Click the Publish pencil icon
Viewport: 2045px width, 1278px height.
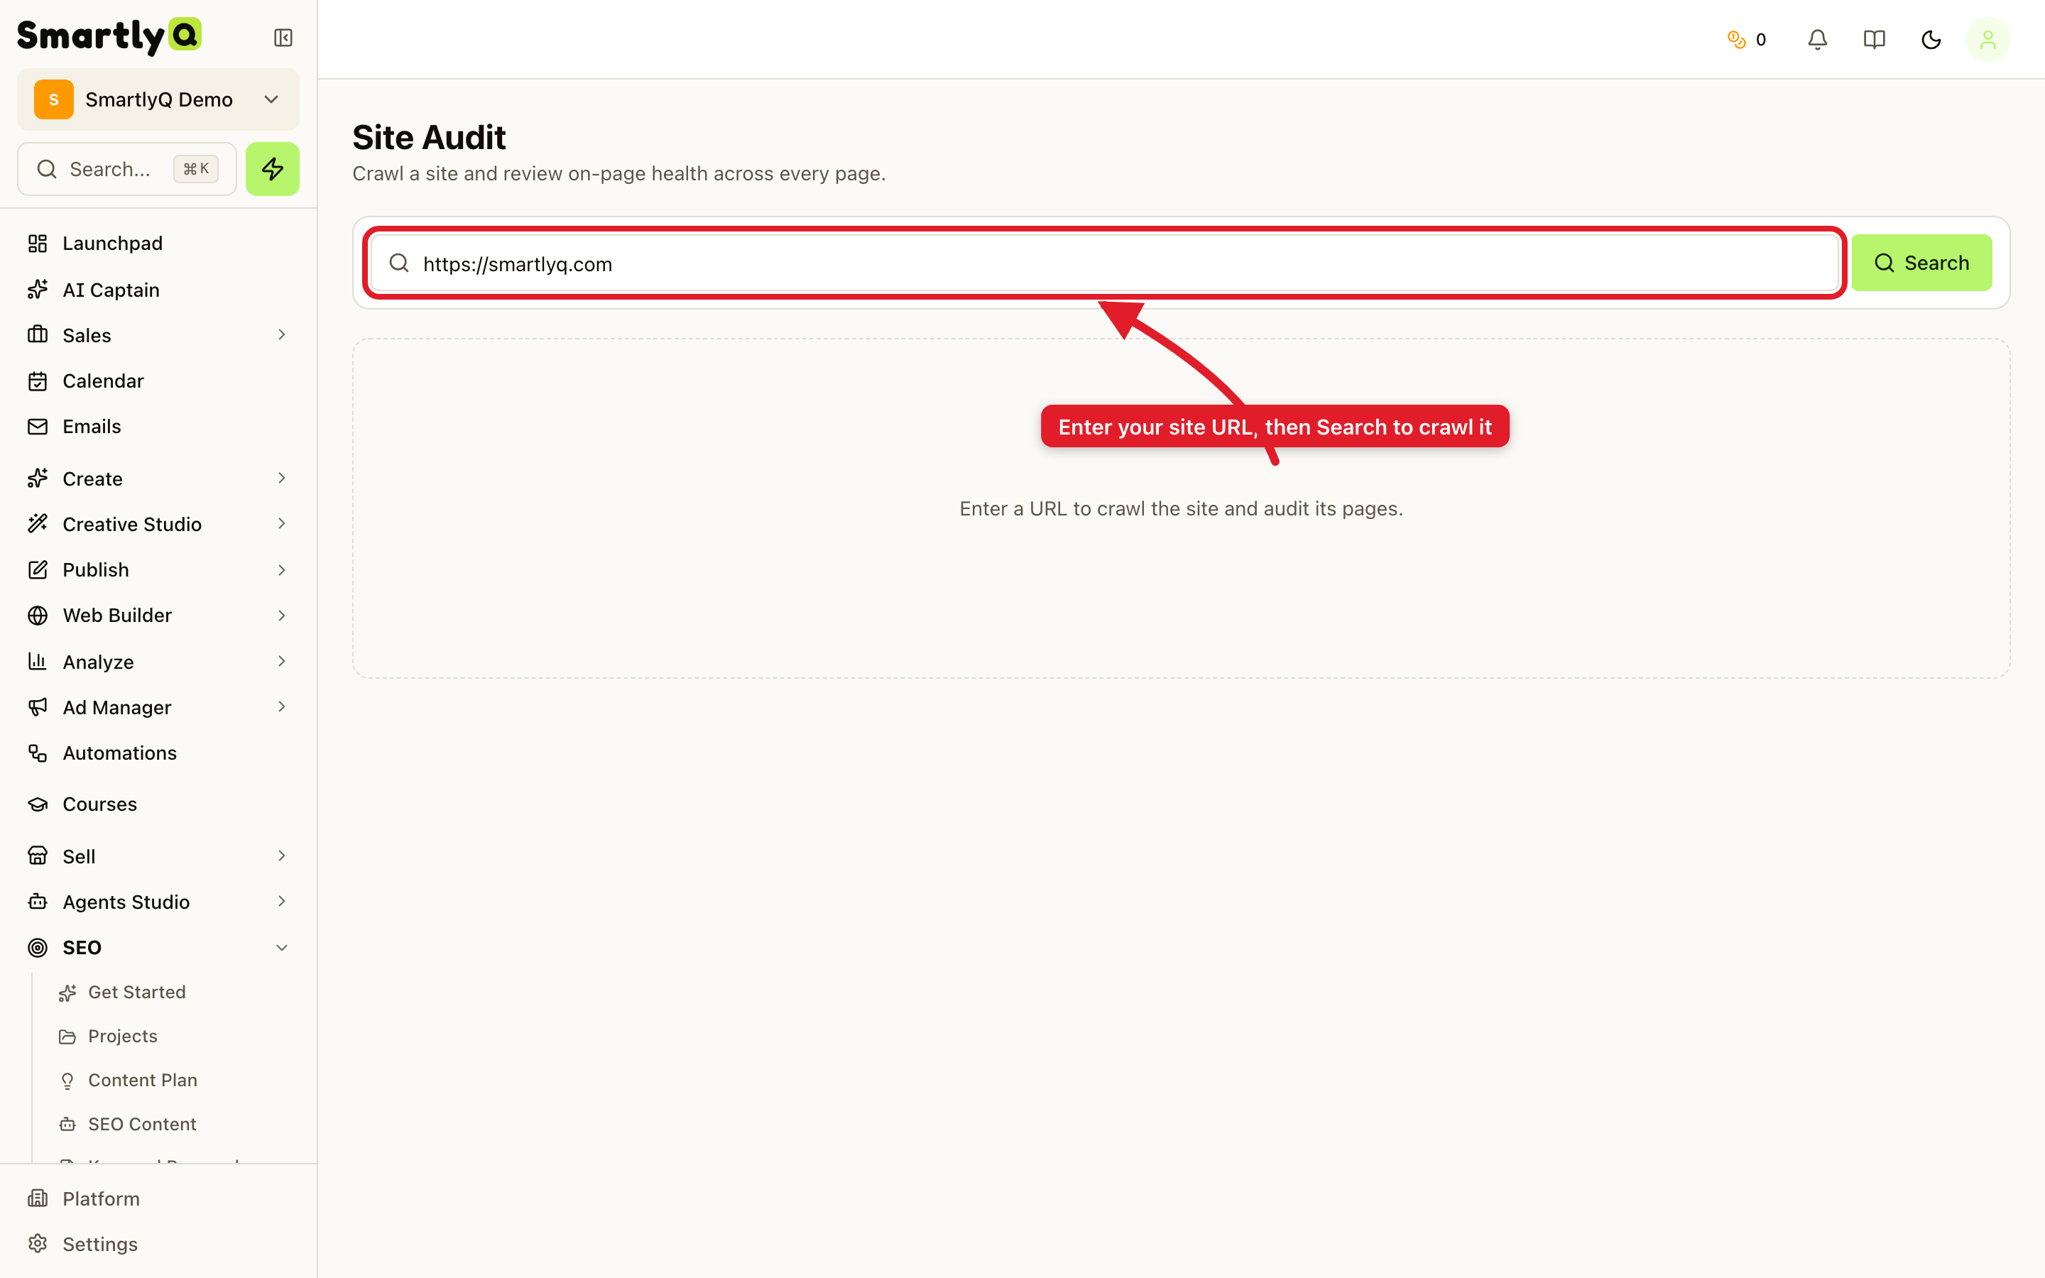(37, 569)
